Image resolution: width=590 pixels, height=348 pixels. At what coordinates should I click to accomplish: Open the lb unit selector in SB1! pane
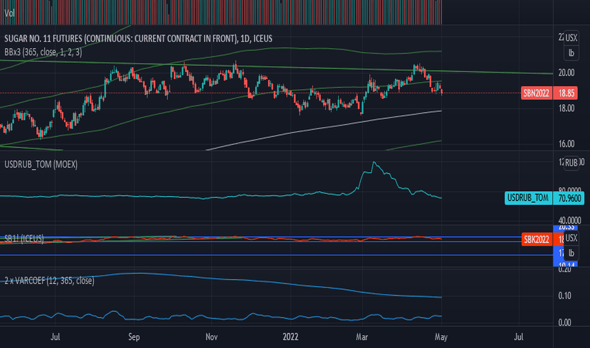pyautogui.click(x=571, y=253)
